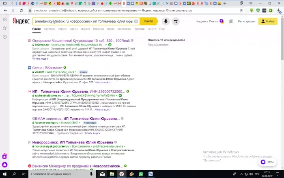Image resolution: width=284 pixels, height=178 pixels.
Task: Switch to the Коллекции tab
Action: click(124, 29)
